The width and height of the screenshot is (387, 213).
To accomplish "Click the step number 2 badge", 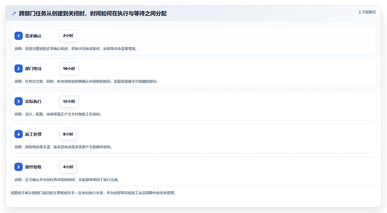I will coord(19,69).
